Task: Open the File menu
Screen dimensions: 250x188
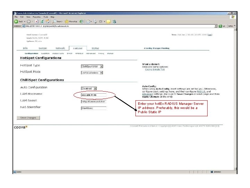Action: (16, 17)
